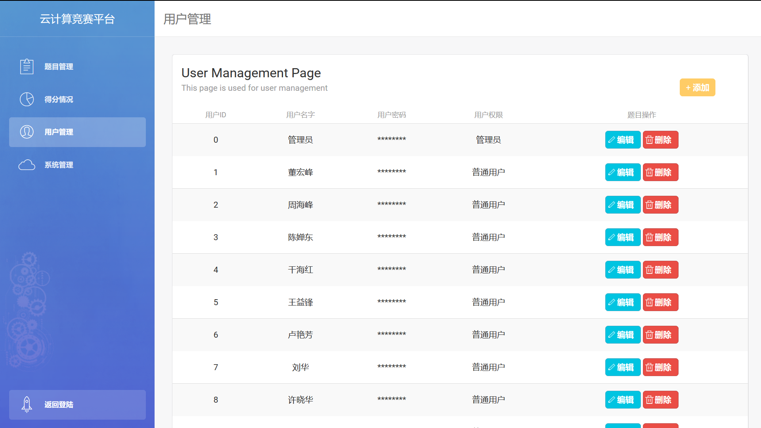Select the name cell 董宏峰
This screenshot has height=428, width=761.
[x=300, y=172]
